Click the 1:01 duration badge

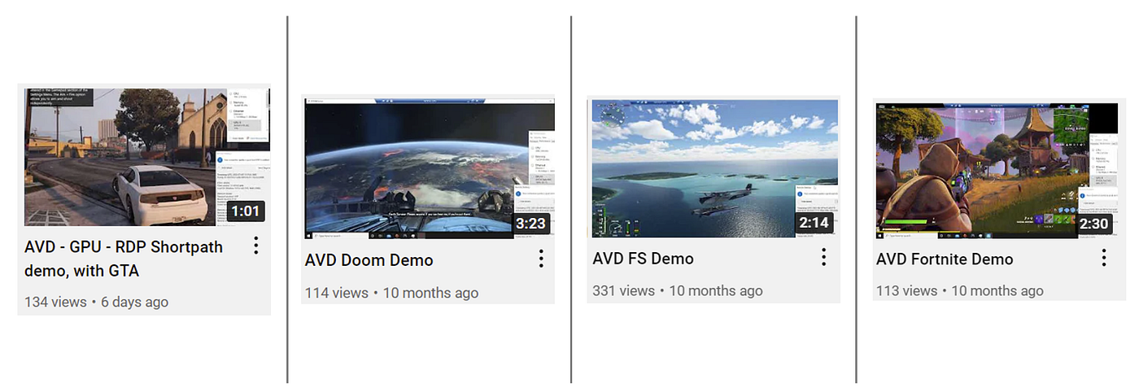pyautogui.click(x=245, y=211)
